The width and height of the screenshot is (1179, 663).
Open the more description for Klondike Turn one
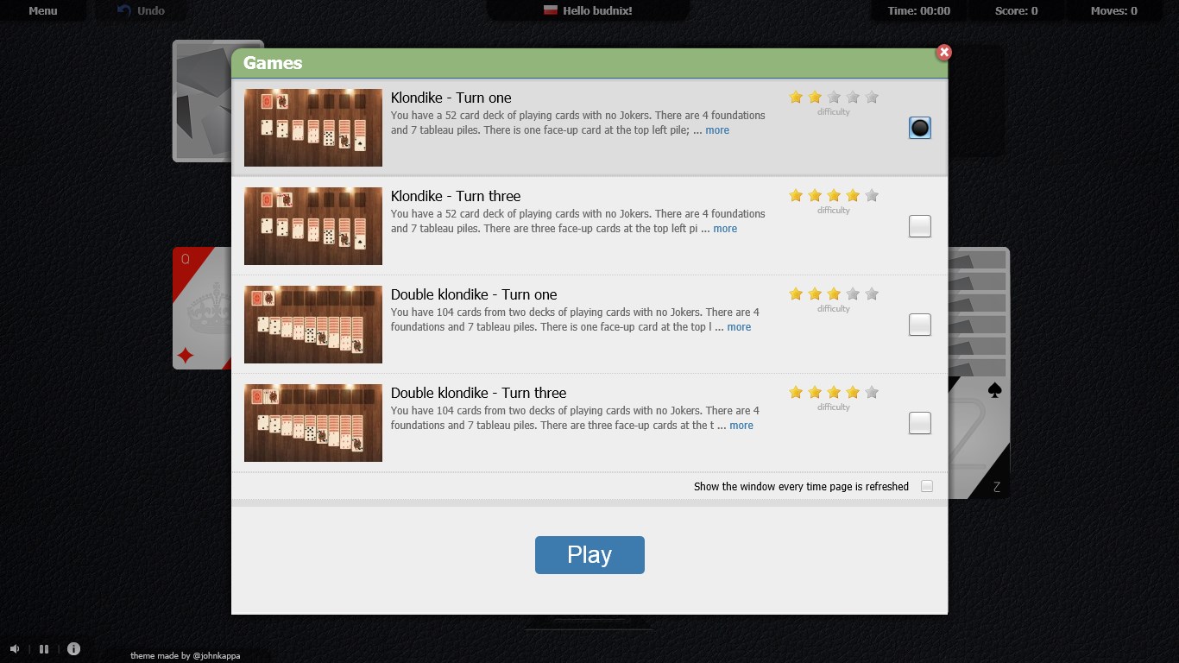click(x=716, y=129)
